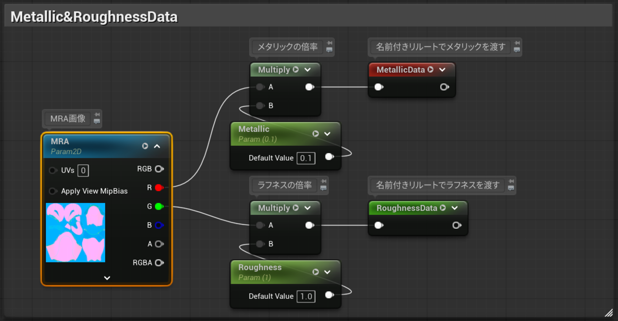Viewport: 618px width, 321px height.
Task: Select the blue B output pin on MRA
Action: tap(159, 225)
